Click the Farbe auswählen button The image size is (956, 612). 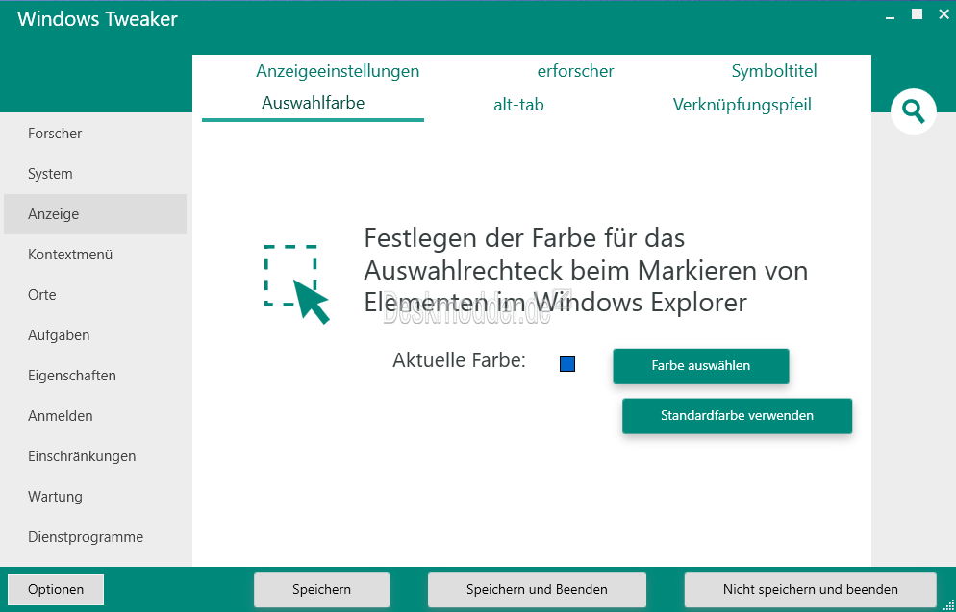click(700, 366)
